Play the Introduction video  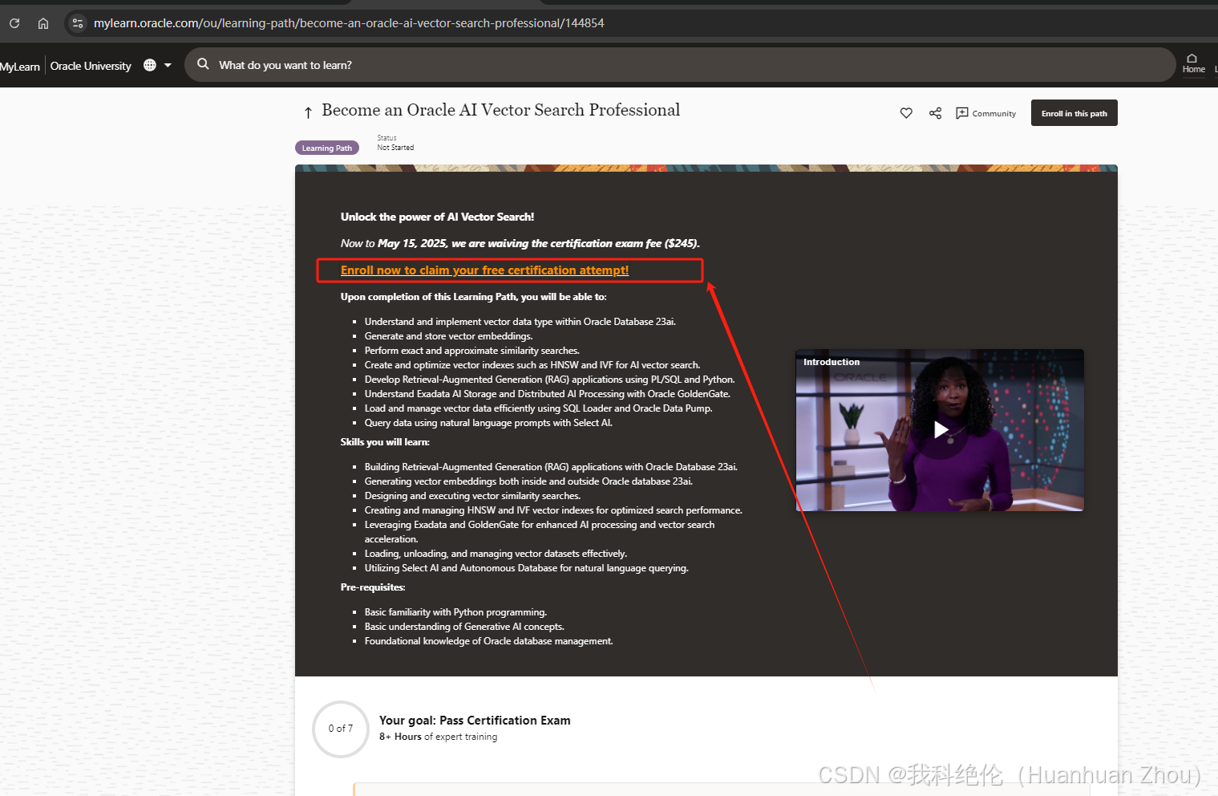(941, 430)
